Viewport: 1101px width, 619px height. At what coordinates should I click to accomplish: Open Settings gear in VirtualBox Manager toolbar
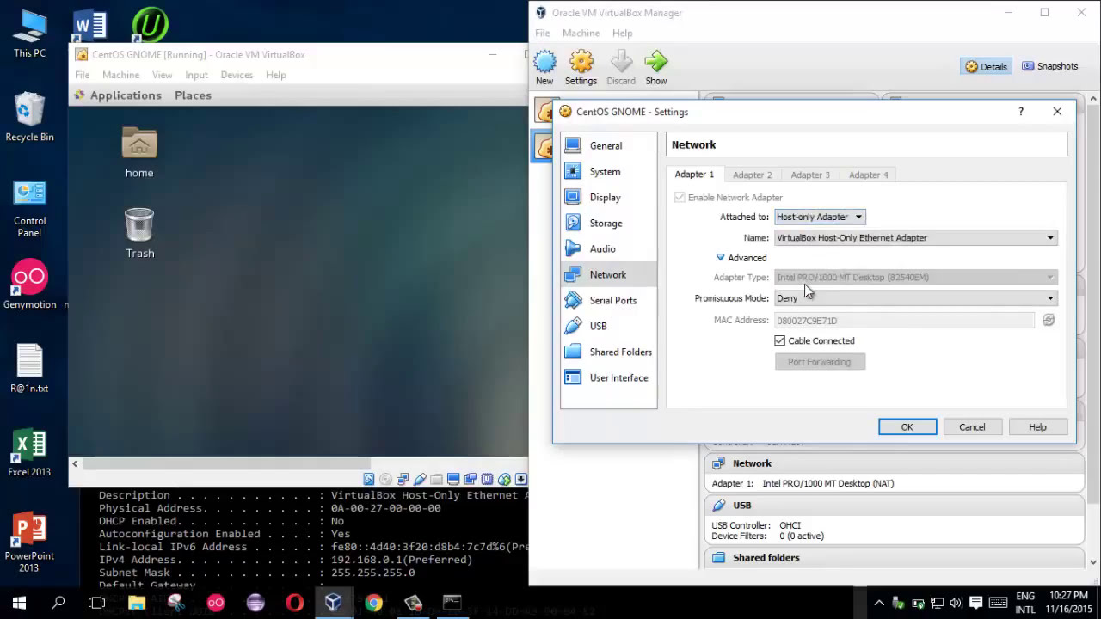coord(581,68)
